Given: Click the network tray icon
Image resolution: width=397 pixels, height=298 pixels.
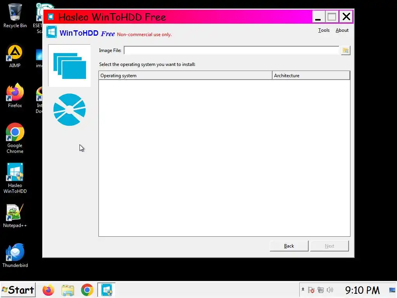Looking at the screenshot, I should pyautogui.click(x=321, y=290).
